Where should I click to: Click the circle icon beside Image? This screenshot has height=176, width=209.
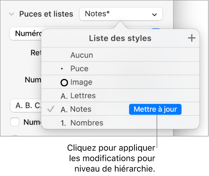point(64,82)
